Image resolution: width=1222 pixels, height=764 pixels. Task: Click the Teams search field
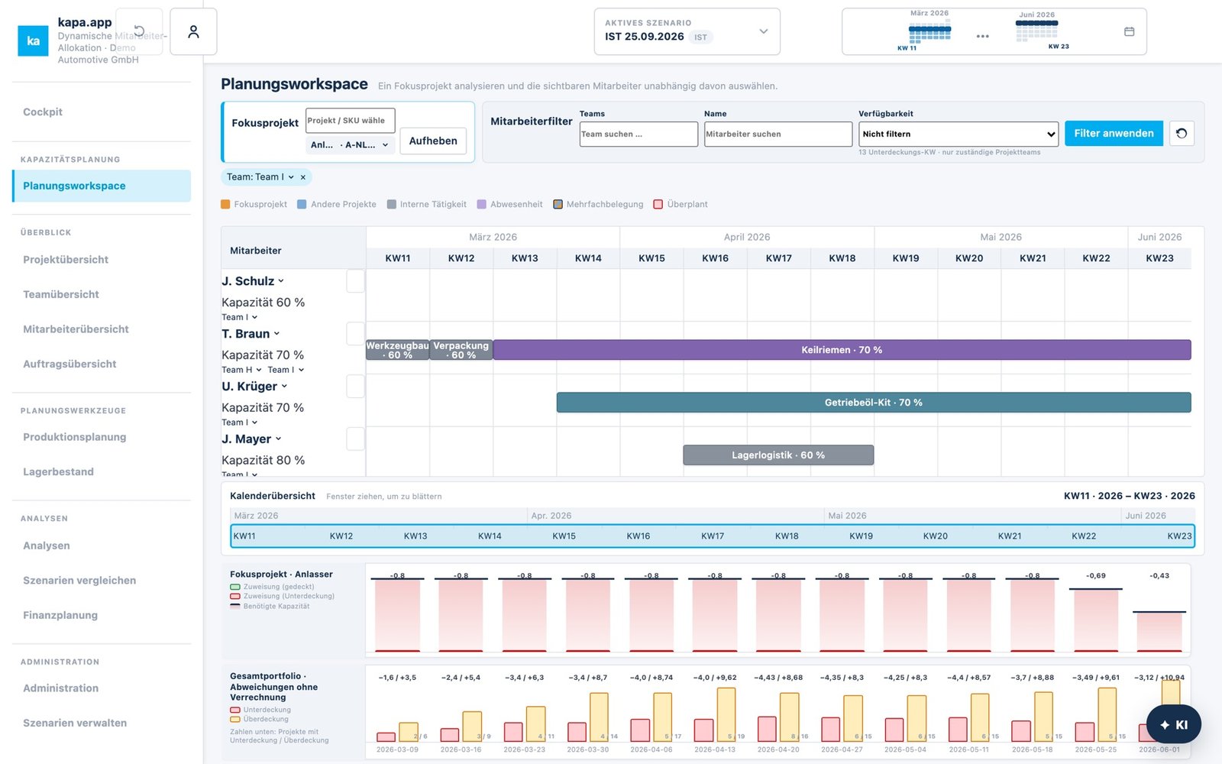coord(638,134)
